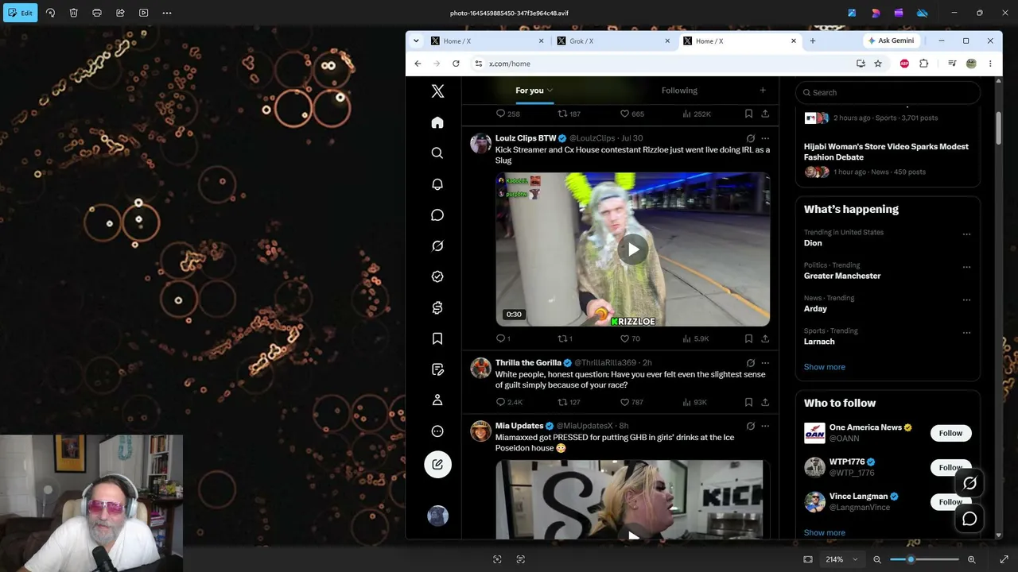Open the OneDrive icon in Photos title bar

[923, 13]
